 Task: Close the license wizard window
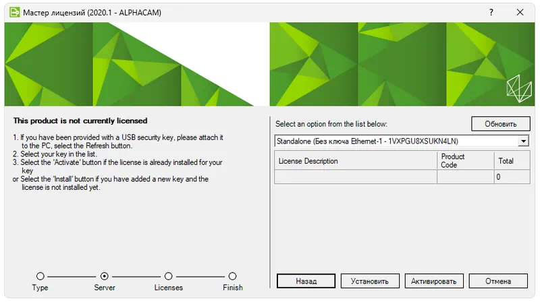click(520, 12)
